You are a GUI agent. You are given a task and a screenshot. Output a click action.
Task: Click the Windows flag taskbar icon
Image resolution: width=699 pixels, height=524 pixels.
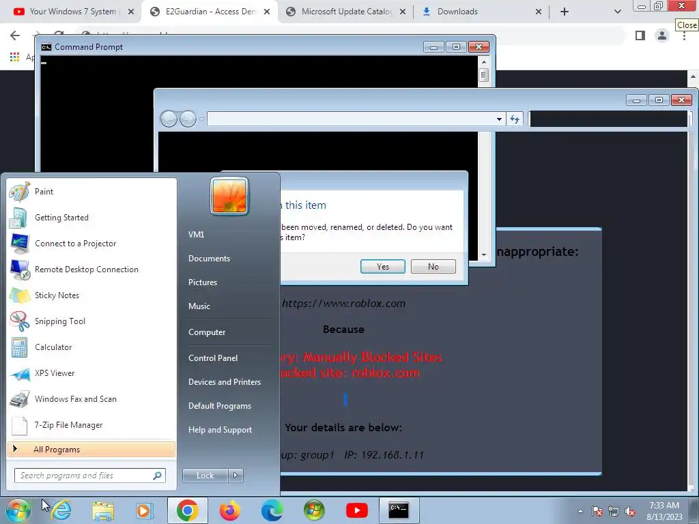pos(314,510)
